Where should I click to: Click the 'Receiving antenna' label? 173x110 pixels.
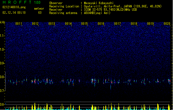(63, 13)
